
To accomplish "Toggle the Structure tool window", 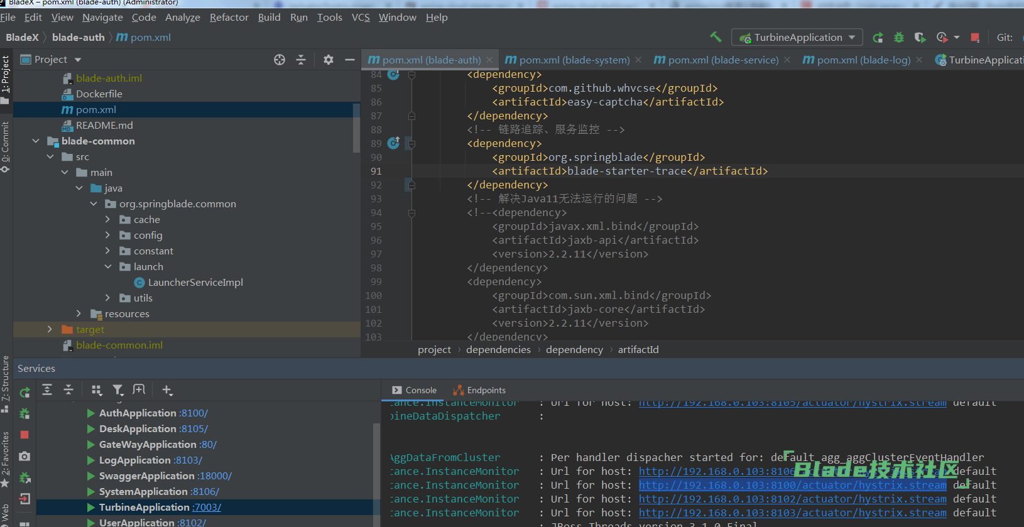I will 6,383.
